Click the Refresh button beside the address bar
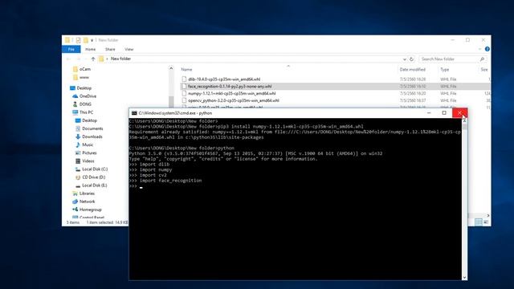 coord(411,59)
